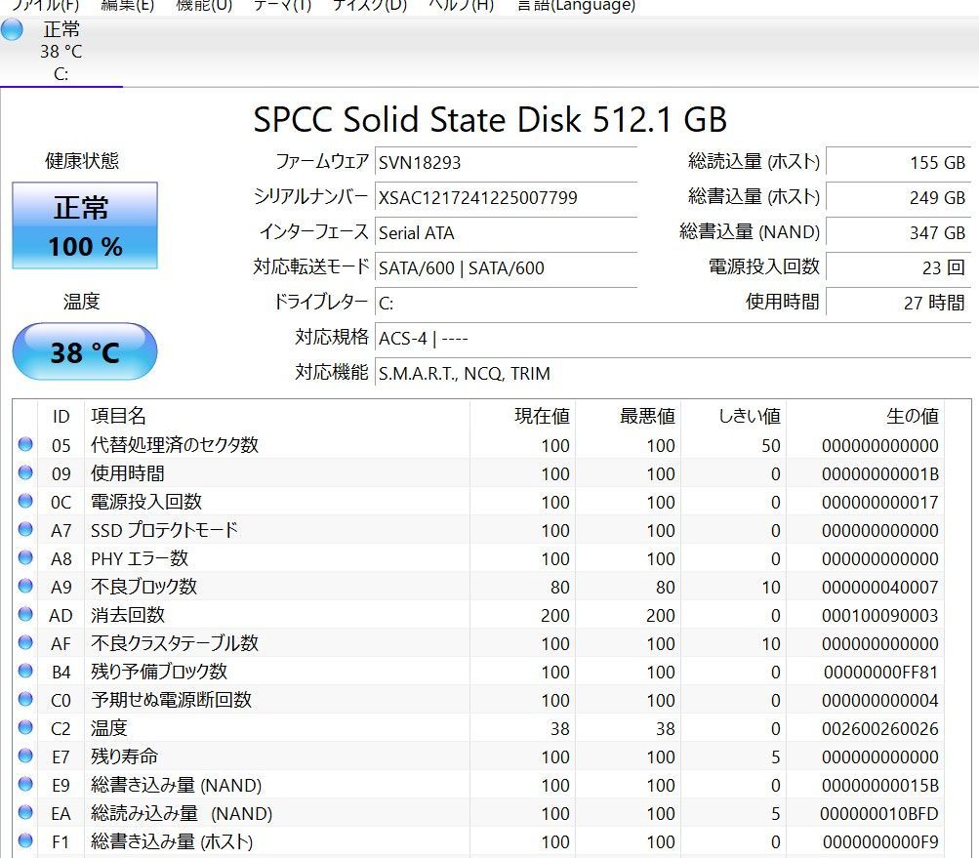The width and height of the screenshot is (979, 858).
Task: Click the drive selection dot above C:
Action: [x=10, y=30]
